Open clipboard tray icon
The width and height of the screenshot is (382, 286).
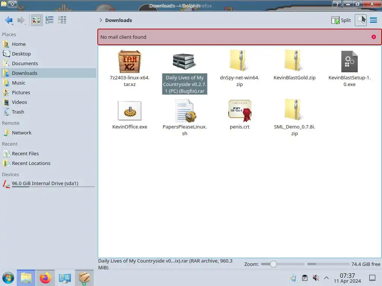click(304, 278)
